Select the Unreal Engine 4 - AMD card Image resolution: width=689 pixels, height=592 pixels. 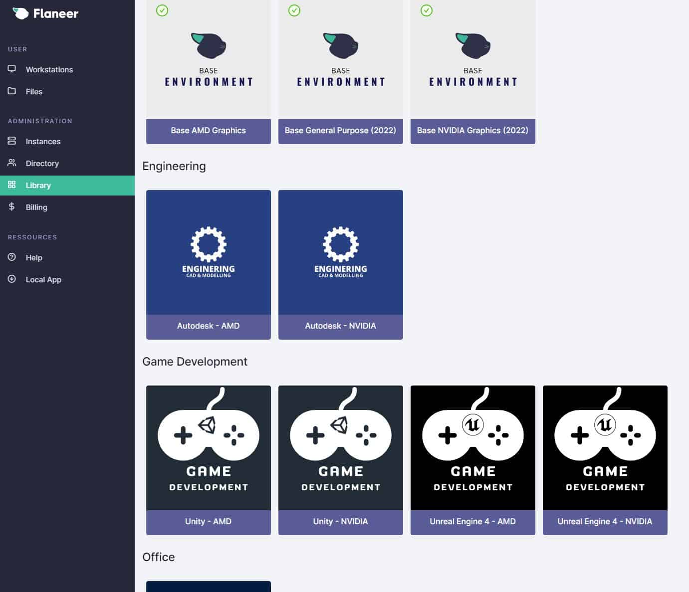[x=472, y=447]
